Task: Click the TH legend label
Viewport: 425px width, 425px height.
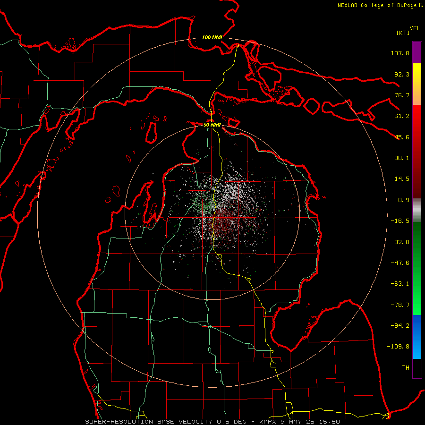Action: [x=406, y=368]
